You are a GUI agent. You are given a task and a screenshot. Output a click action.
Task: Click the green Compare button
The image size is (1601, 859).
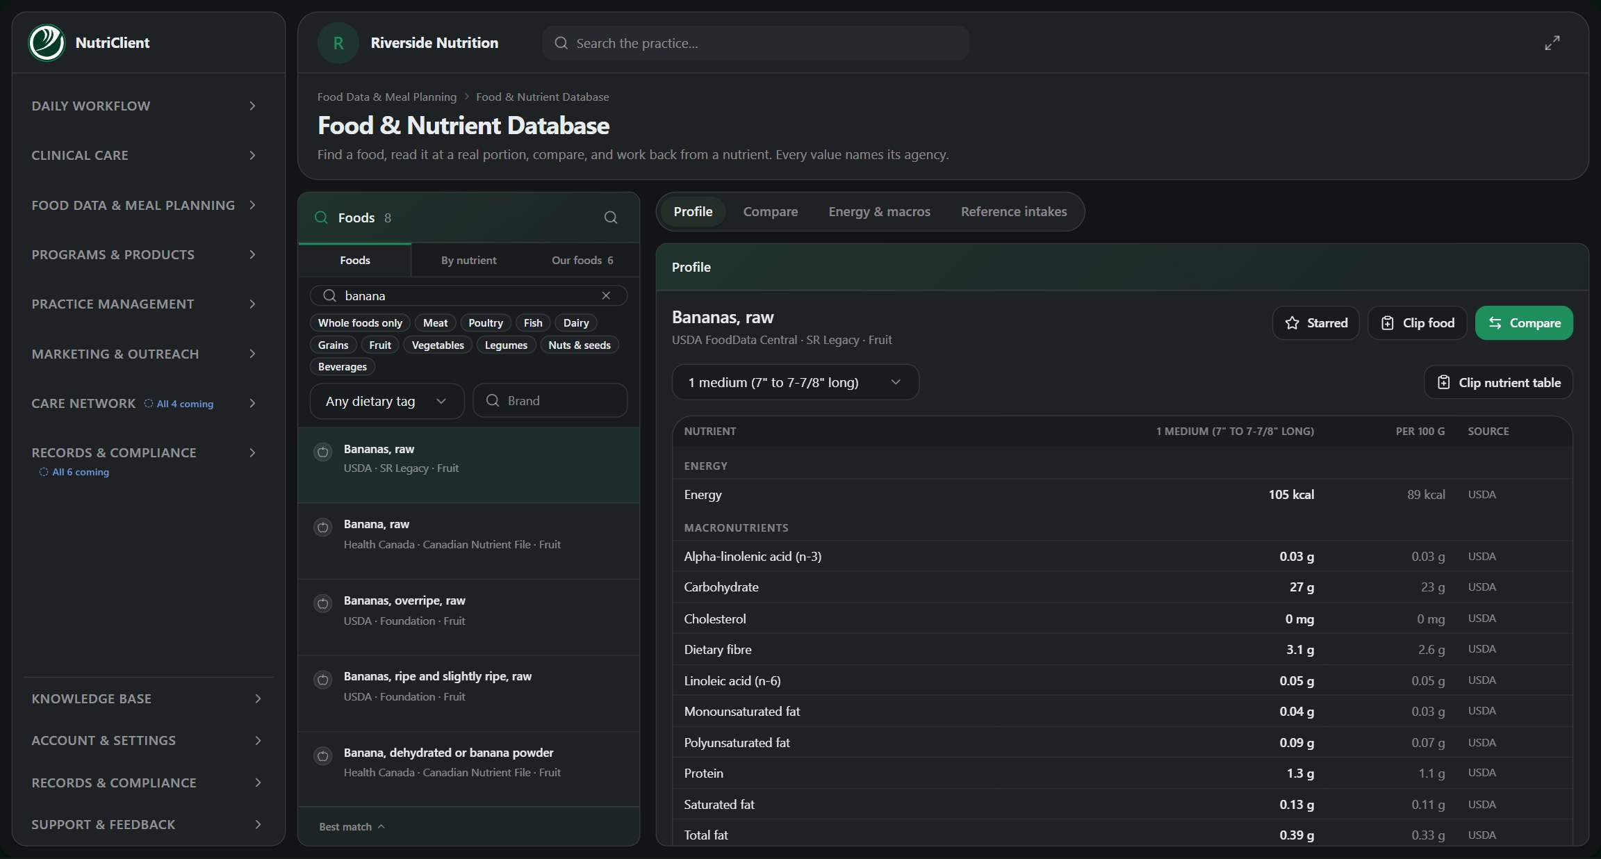(1524, 323)
